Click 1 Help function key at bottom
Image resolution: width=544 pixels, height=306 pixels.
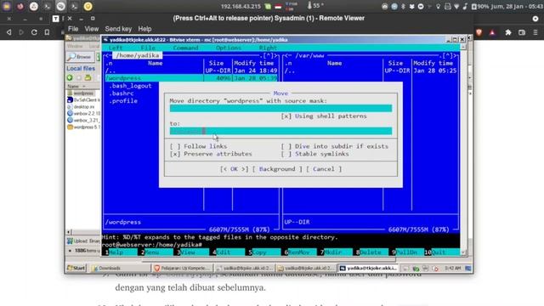coord(120,252)
